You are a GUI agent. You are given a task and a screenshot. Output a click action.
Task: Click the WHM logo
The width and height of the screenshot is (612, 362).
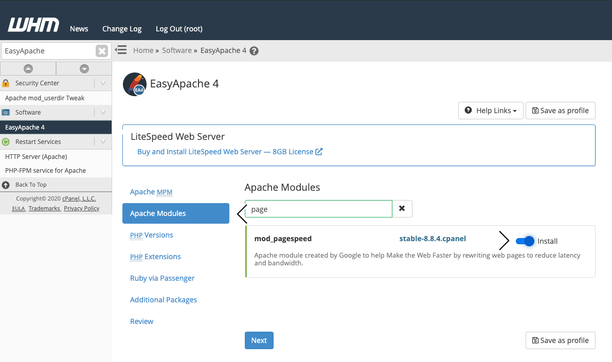(x=33, y=25)
